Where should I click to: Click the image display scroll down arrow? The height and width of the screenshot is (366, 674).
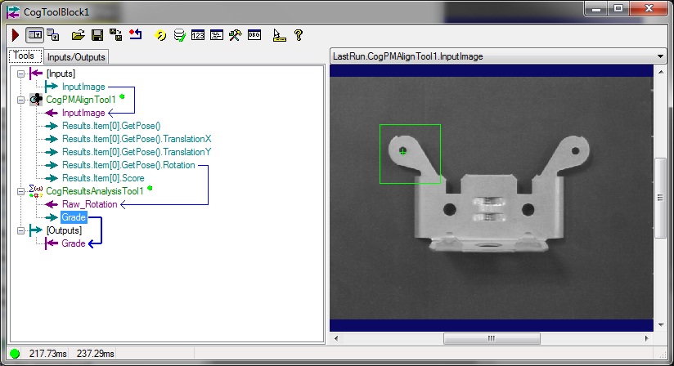coord(660,325)
